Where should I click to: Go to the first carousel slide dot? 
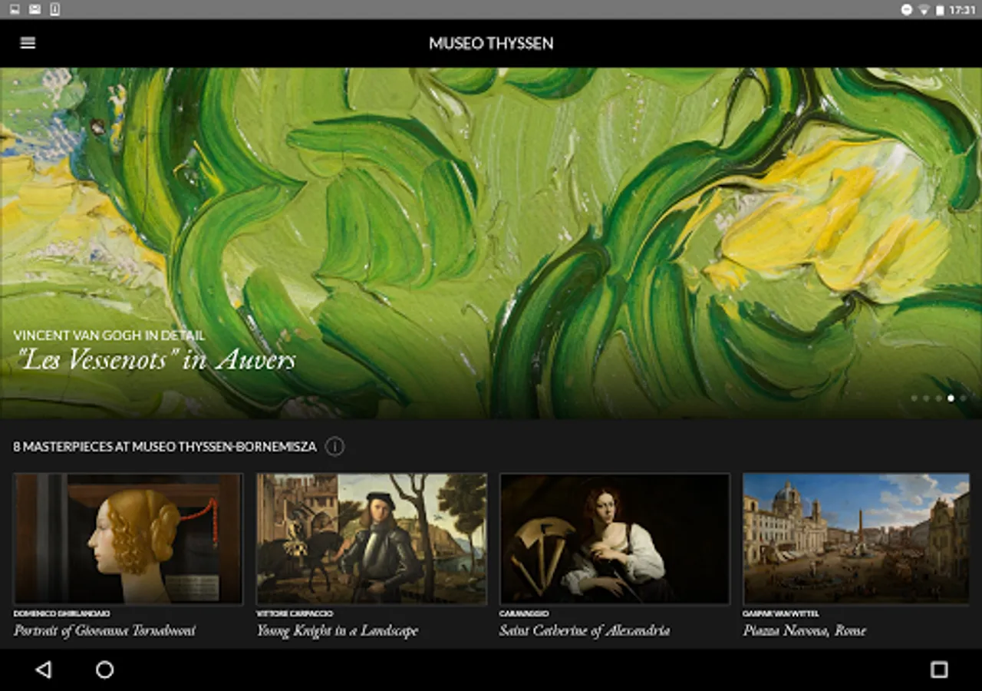[x=914, y=398]
